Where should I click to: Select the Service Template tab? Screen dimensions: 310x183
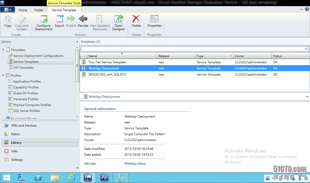tap(64, 10)
